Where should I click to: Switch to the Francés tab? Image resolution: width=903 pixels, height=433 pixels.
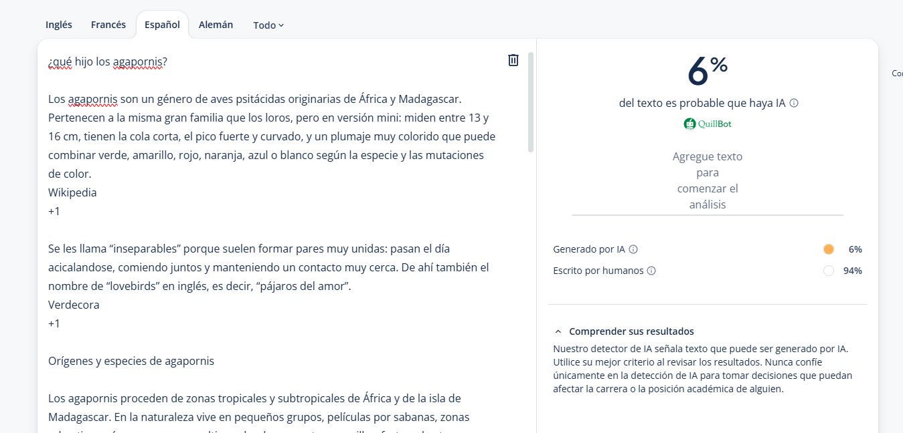click(x=108, y=25)
